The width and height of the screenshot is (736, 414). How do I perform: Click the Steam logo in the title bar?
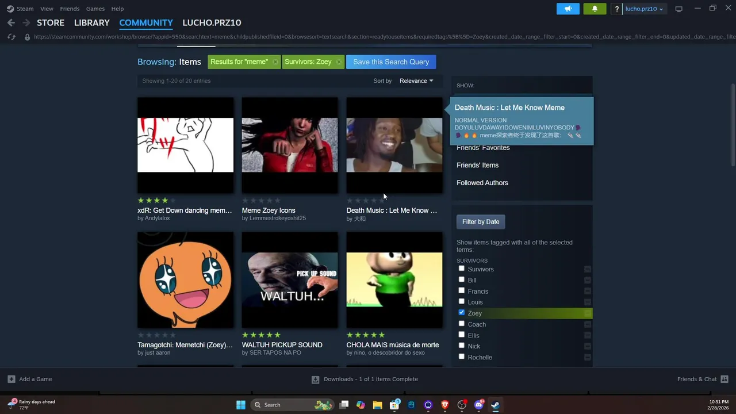point(10,9)
